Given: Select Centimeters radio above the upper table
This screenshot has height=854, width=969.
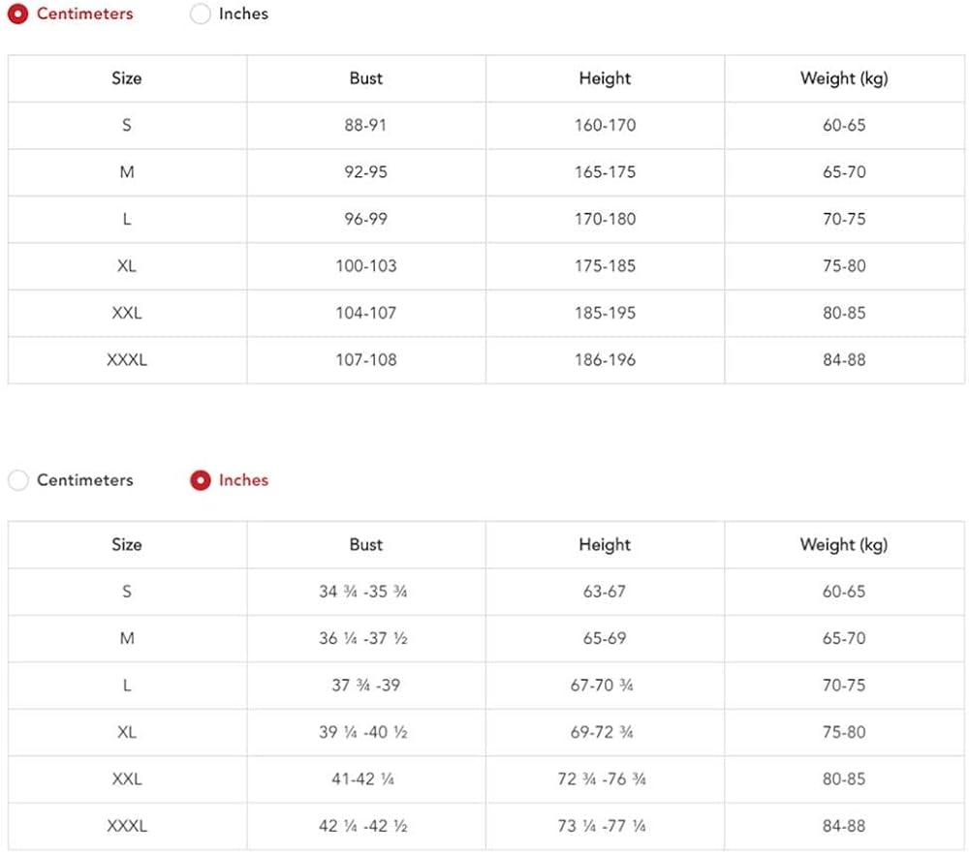Looking at the screenshot, I should [18, 15].
